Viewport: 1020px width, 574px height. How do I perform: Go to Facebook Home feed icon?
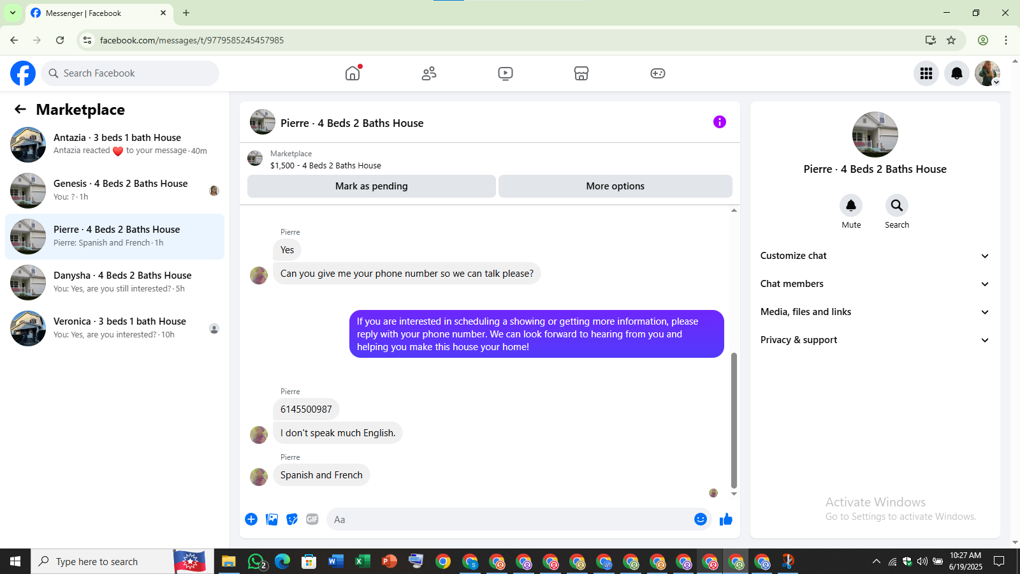pos(353,73)
